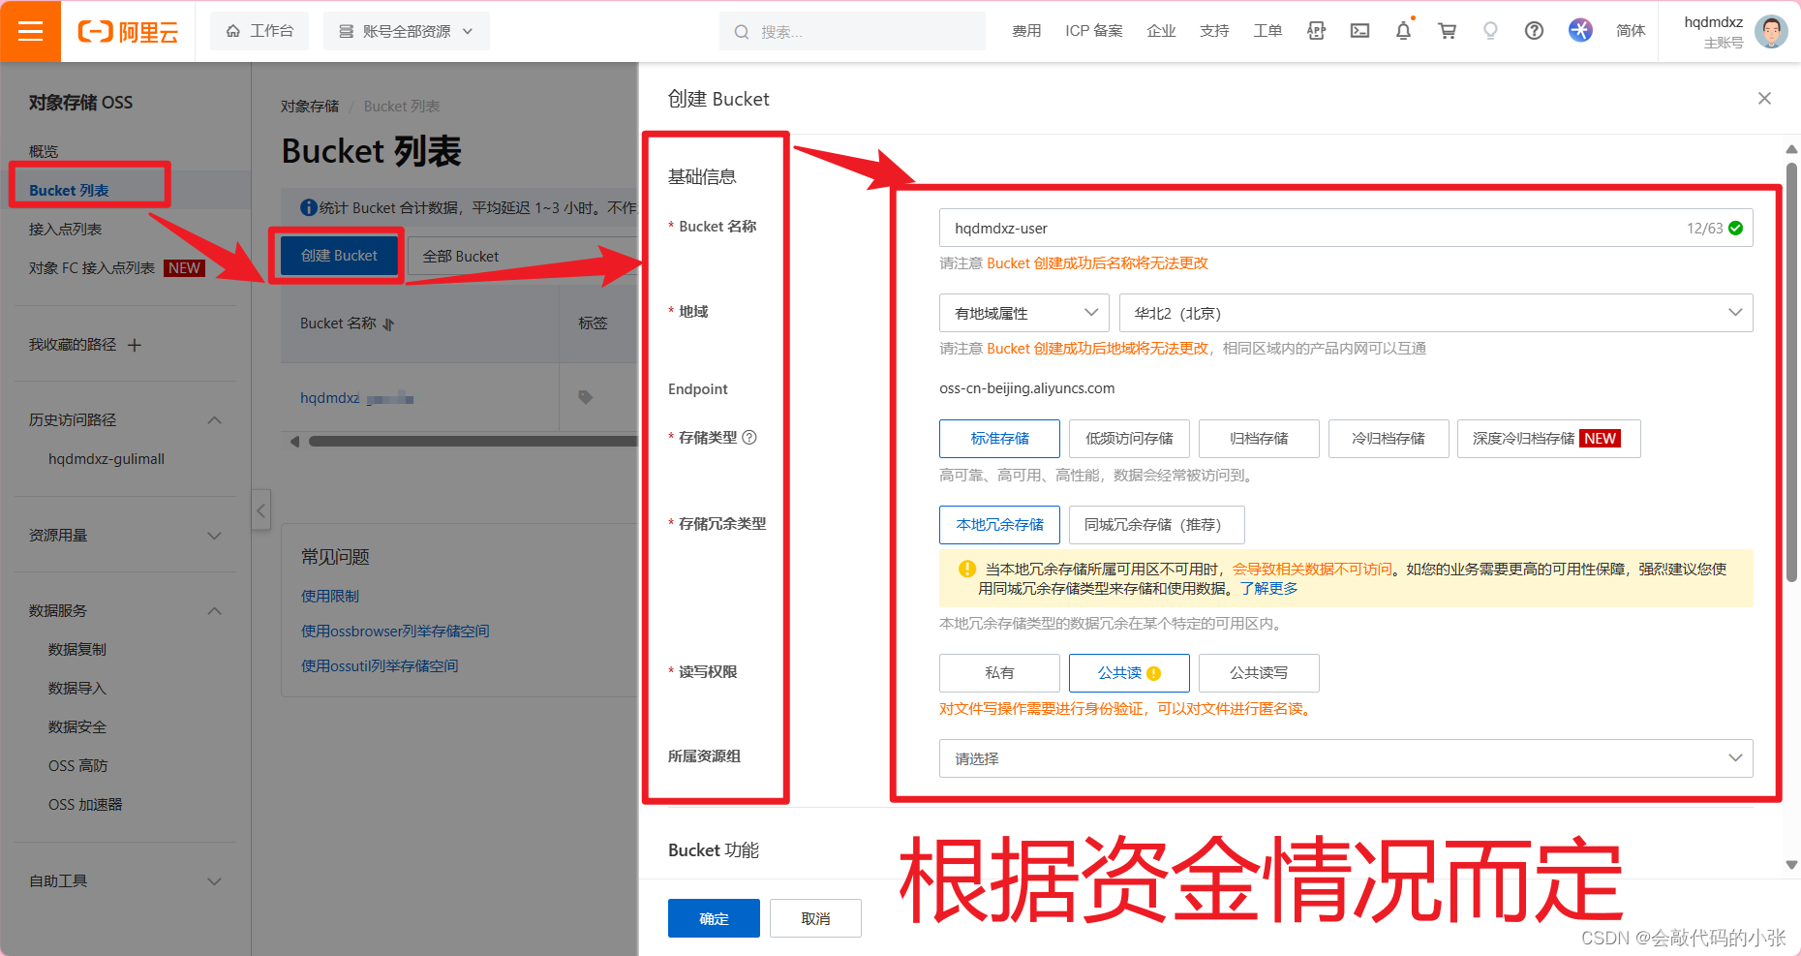Viewport: 1801px width, 956px height.
Task: Open the usage limits FAQ link
Action: [330, 597]
